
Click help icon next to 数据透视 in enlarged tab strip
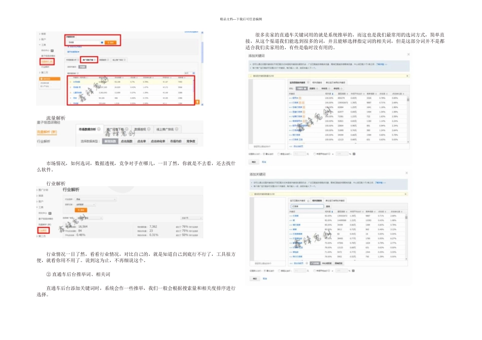(x=149, y=129)
